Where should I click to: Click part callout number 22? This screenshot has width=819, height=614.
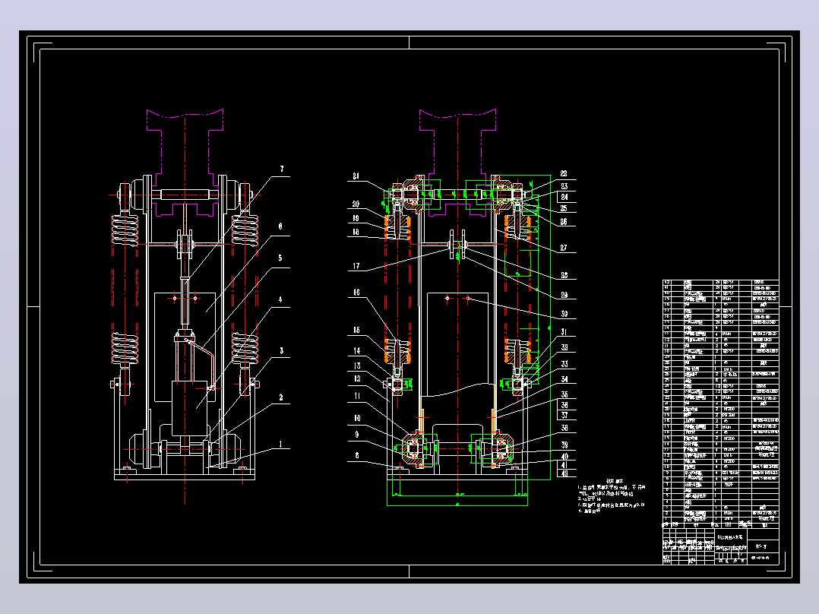(564, 173)
